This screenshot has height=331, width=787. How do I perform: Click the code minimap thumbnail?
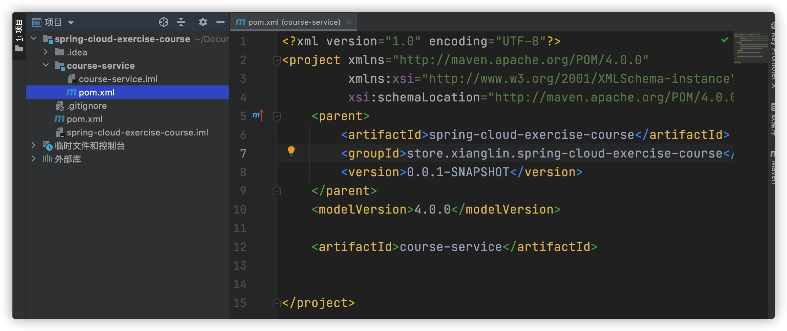(x=750, y=48)
